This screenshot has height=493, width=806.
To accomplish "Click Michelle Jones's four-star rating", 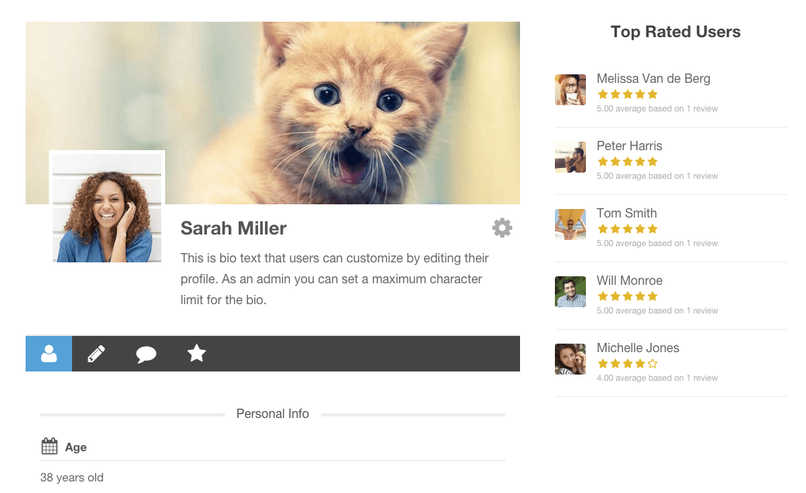I will click(x=627, y=364).
